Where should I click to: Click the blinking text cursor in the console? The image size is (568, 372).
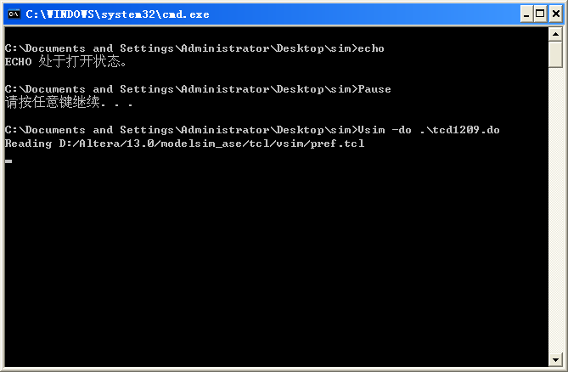(x=8, y=161)
